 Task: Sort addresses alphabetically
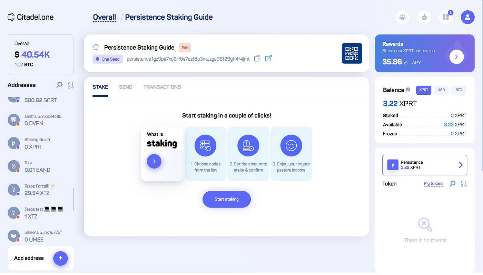click(71, 85)
